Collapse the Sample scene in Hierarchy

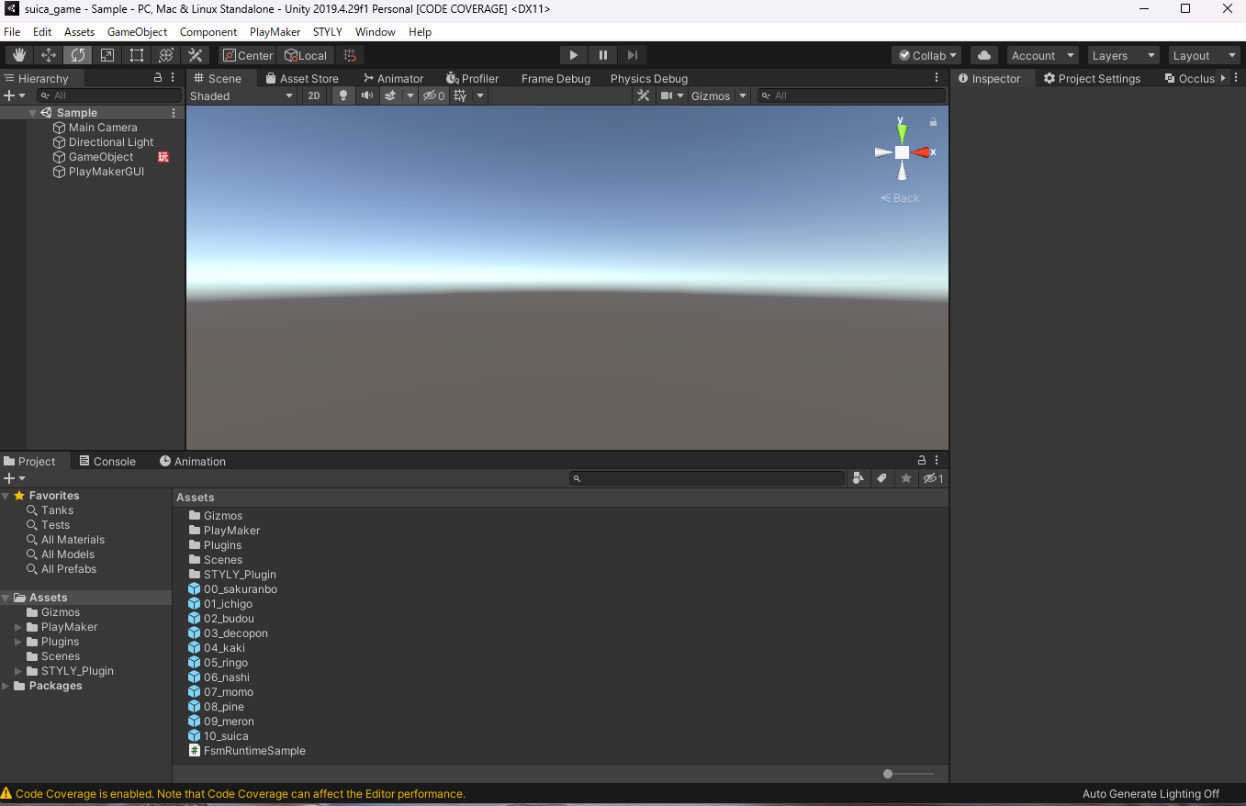click(33, 113)
